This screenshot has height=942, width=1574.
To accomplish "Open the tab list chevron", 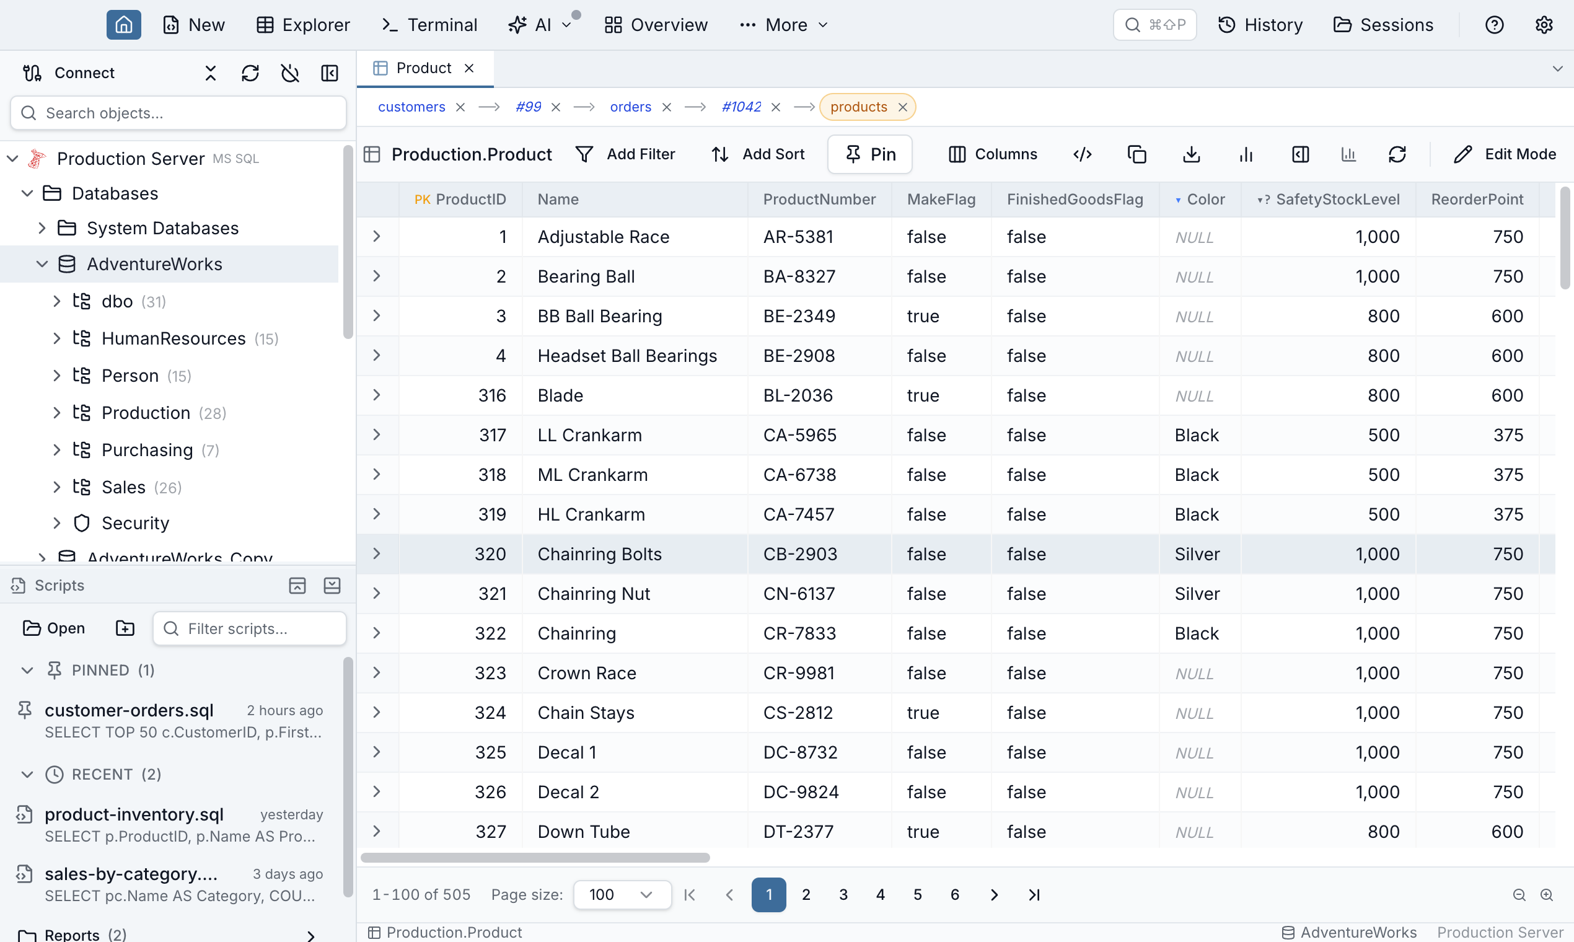I will coord(1557,69).
